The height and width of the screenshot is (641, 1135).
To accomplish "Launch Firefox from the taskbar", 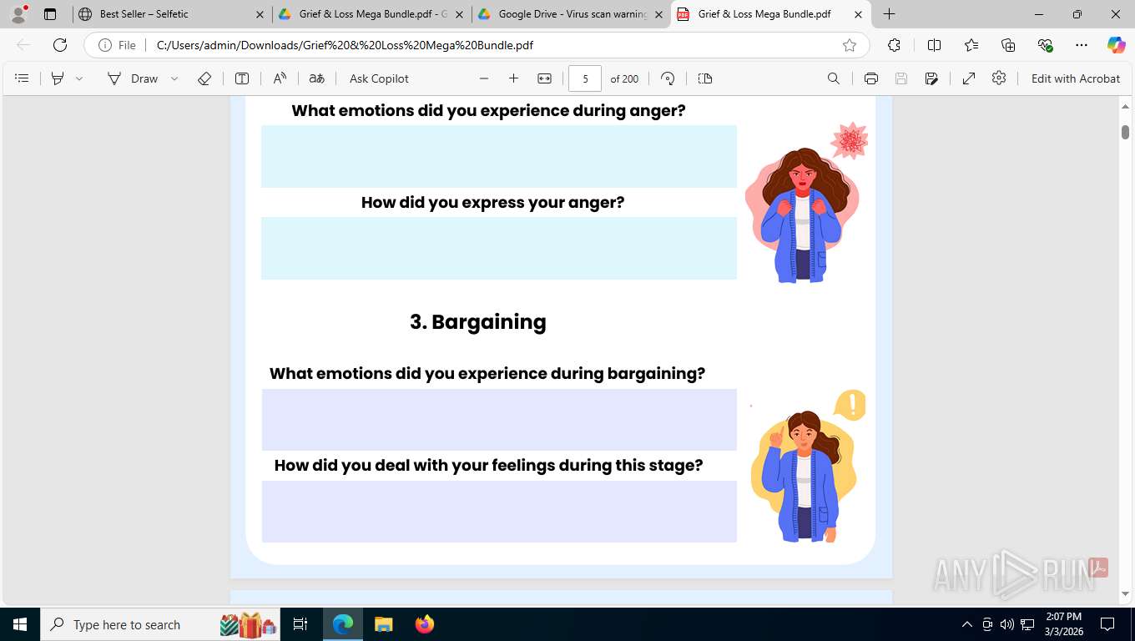I will tap(425, 624).
